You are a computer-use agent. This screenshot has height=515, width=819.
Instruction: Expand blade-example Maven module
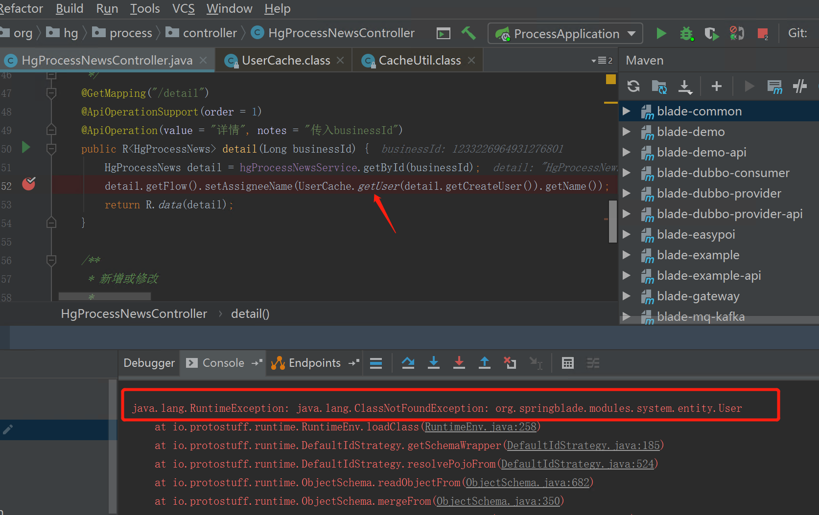pos(626,255)
